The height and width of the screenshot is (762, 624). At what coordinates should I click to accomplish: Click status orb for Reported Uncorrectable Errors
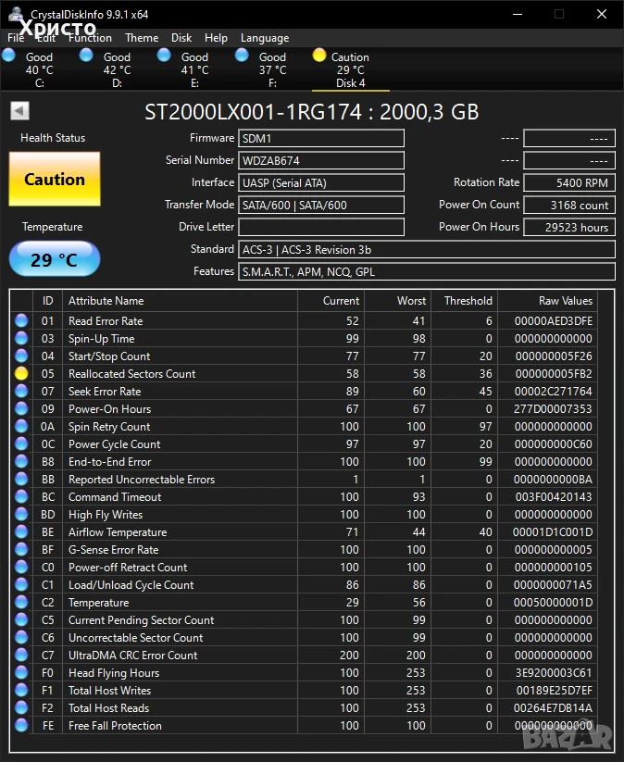[x=21, y=480]
